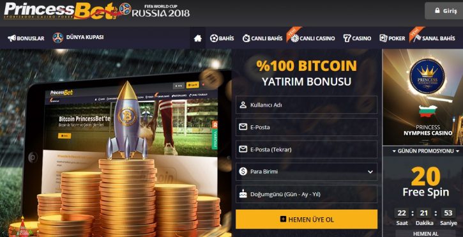The width and height of the screenshot is (463, 237).
Task: Click the lock icon in the Giriş button
Action: [437, 10]
